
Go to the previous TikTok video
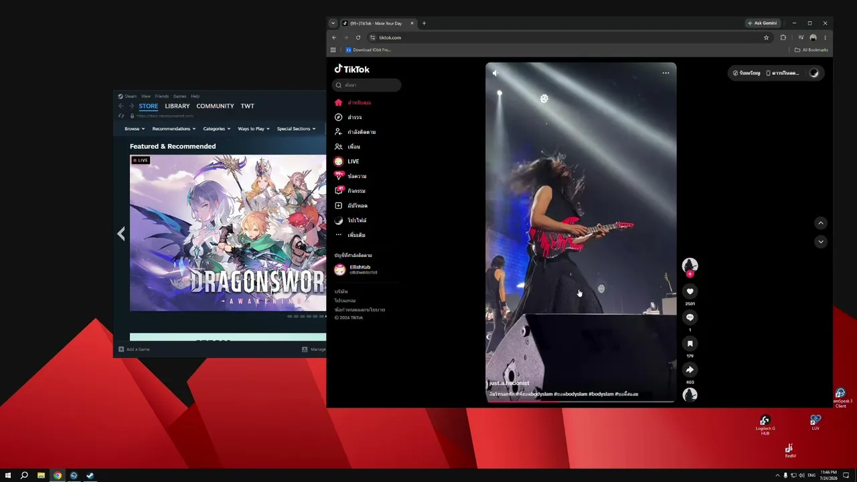pos(821,223)
